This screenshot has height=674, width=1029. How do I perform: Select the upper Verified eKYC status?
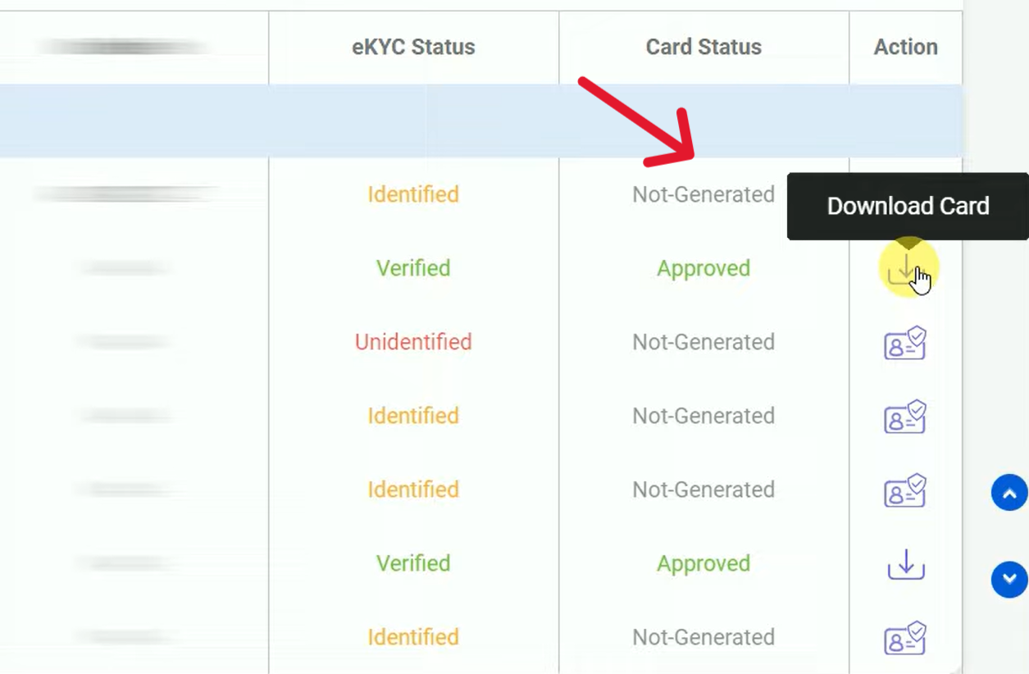pyautogui.click(x=413, y=268)
